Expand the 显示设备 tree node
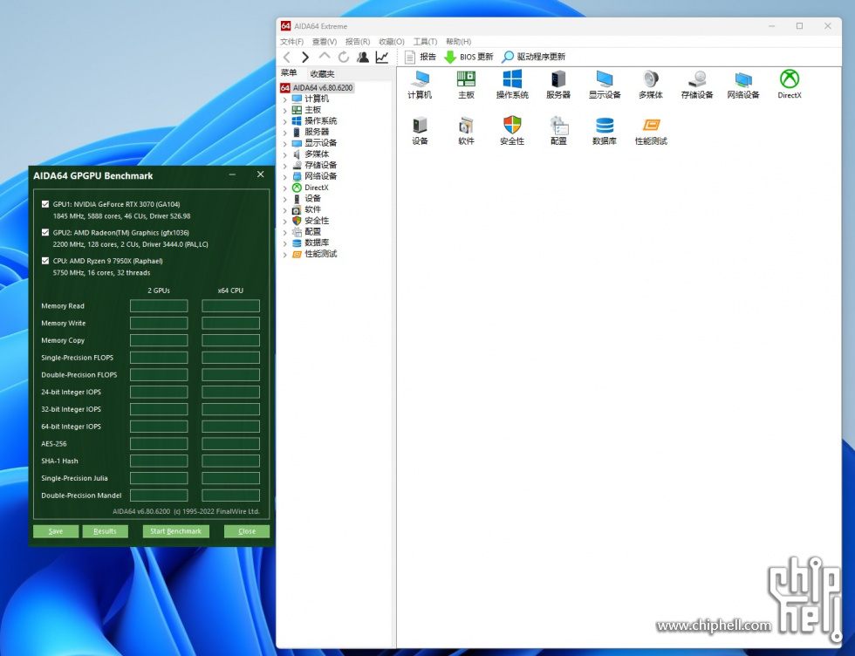 284,143
